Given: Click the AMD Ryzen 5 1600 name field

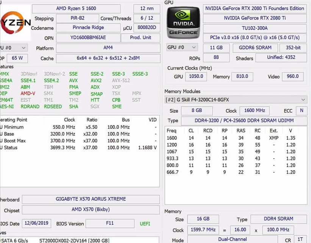Looking at the screenshot, I should (x=76, y=9).
